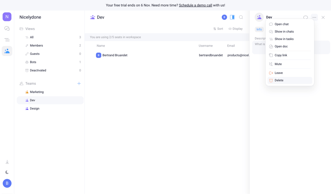Click the search icon in Dev header
The width and height of the screenshot is (331, 194).
point(241,17)
